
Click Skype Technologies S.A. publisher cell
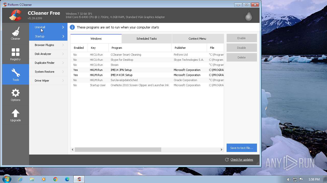[189, 60]
